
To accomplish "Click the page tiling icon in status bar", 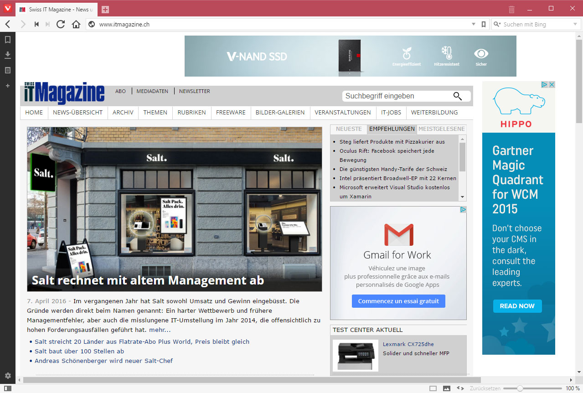I will point(433,388).
